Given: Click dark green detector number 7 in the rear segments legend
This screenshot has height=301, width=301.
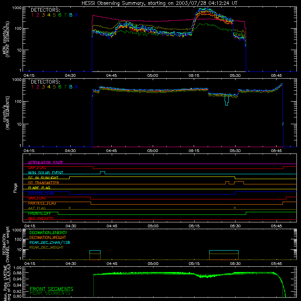Looking at the screenshot, I should [65, 87].
